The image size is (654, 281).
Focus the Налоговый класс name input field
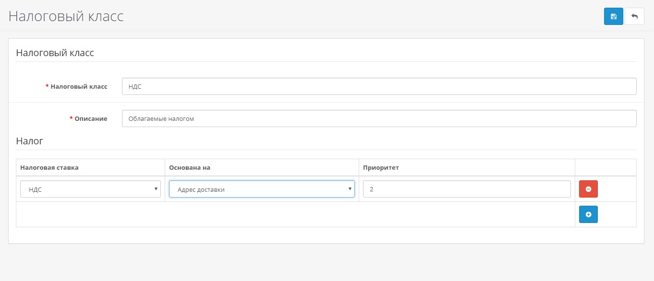pyautogui.click(x=379, y=87)
